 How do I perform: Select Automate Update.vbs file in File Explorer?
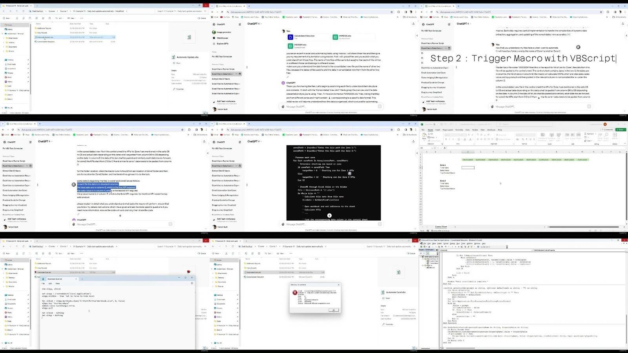pos(75,37)
